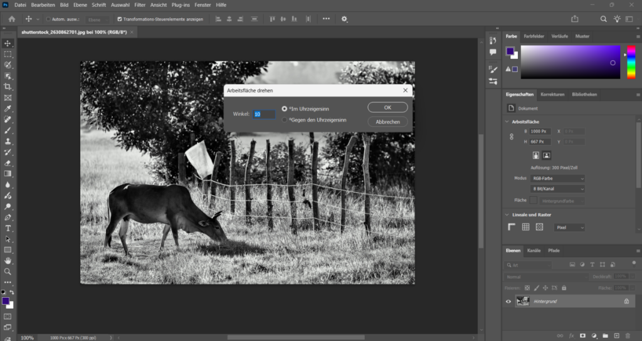Image resolution: width=642 pixels, height=341 pixels.
Task: Click the foreground color swatch in Farbe panel
Action: (510, 51)
